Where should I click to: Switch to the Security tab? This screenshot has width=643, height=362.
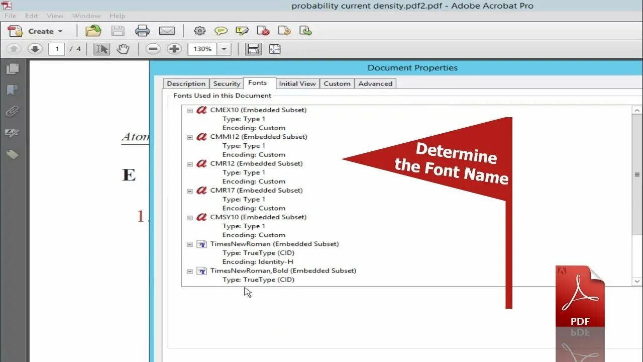[x=227, y=84]
